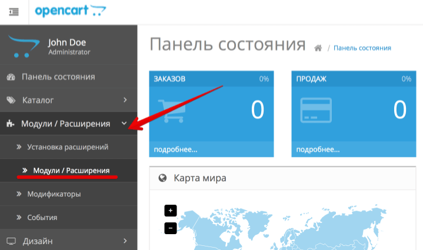Open the Дизайн sidebar menu
423x250 pixels.
[x=68, y=241]
